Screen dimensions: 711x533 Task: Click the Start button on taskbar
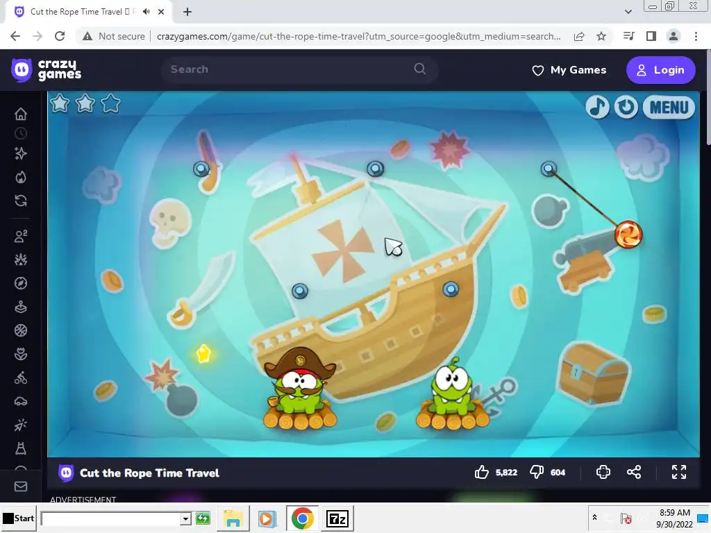pyautogui.click(x=18, y=518)
